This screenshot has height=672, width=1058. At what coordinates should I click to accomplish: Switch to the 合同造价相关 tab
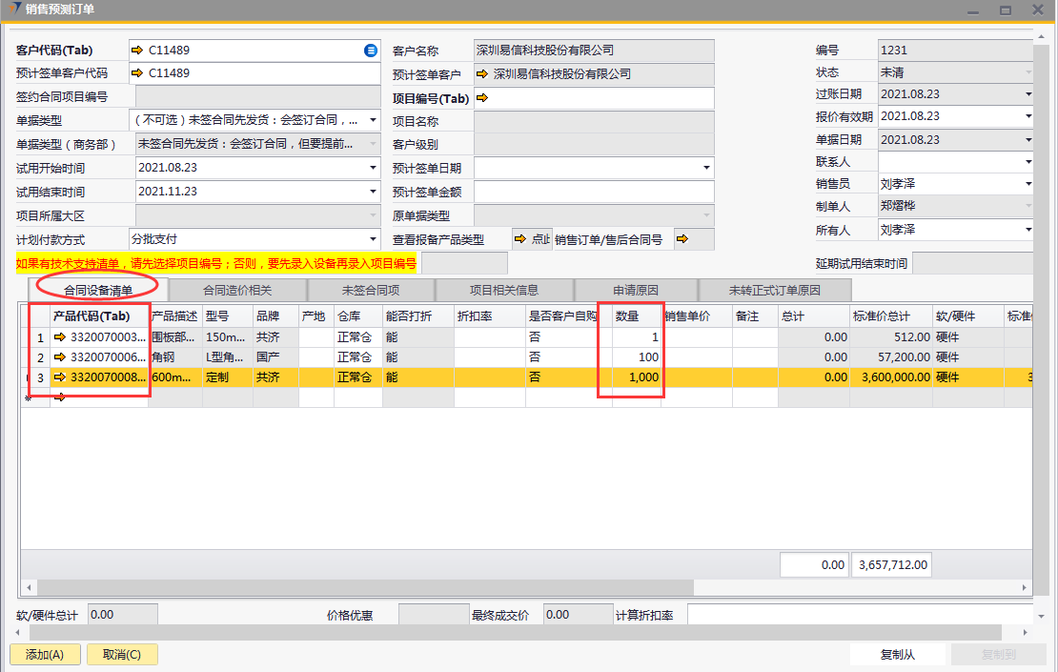(x=238, y=290)
